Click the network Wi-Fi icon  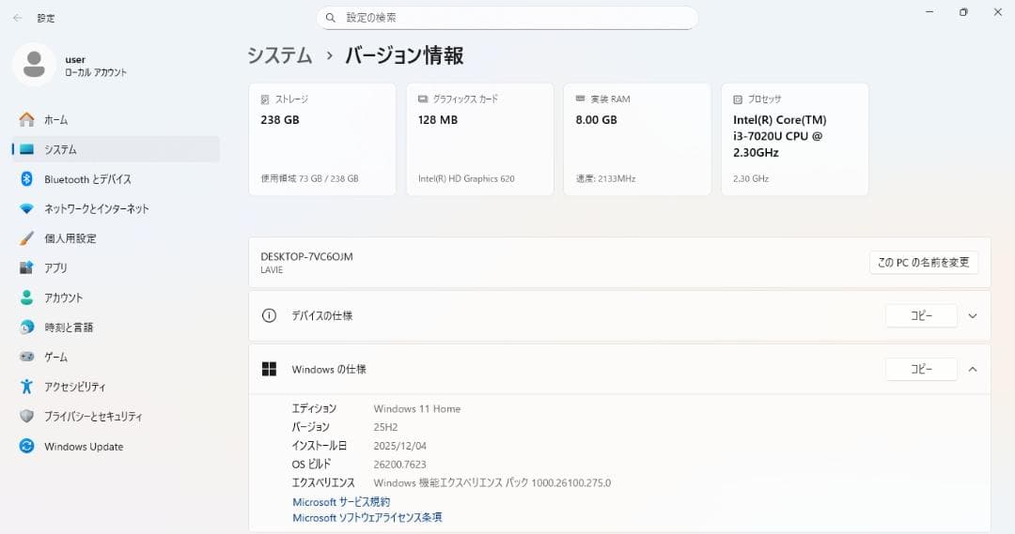(x=26, y=209)
